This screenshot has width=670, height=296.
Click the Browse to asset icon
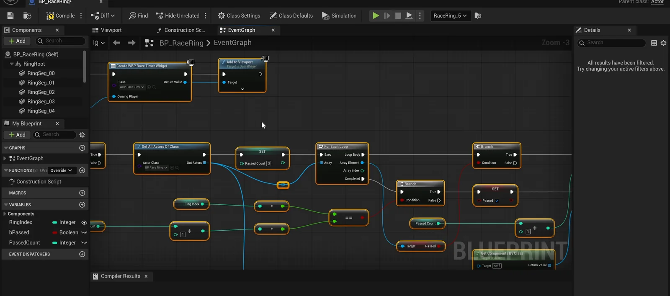coord(27,16)
